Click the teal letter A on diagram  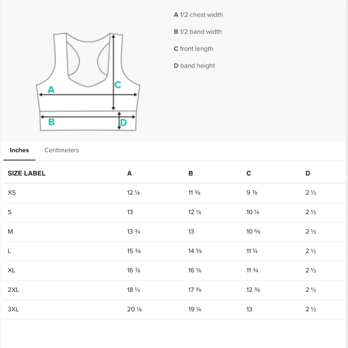click(x=51, y=90)
